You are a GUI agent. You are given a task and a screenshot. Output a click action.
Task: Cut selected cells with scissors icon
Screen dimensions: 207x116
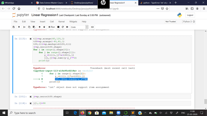(24, 27)
